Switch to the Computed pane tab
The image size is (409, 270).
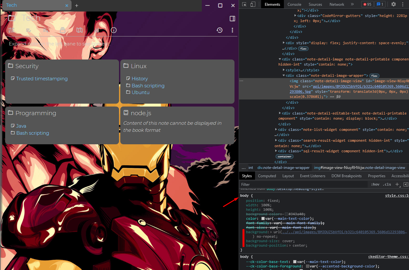pos(267,176)
